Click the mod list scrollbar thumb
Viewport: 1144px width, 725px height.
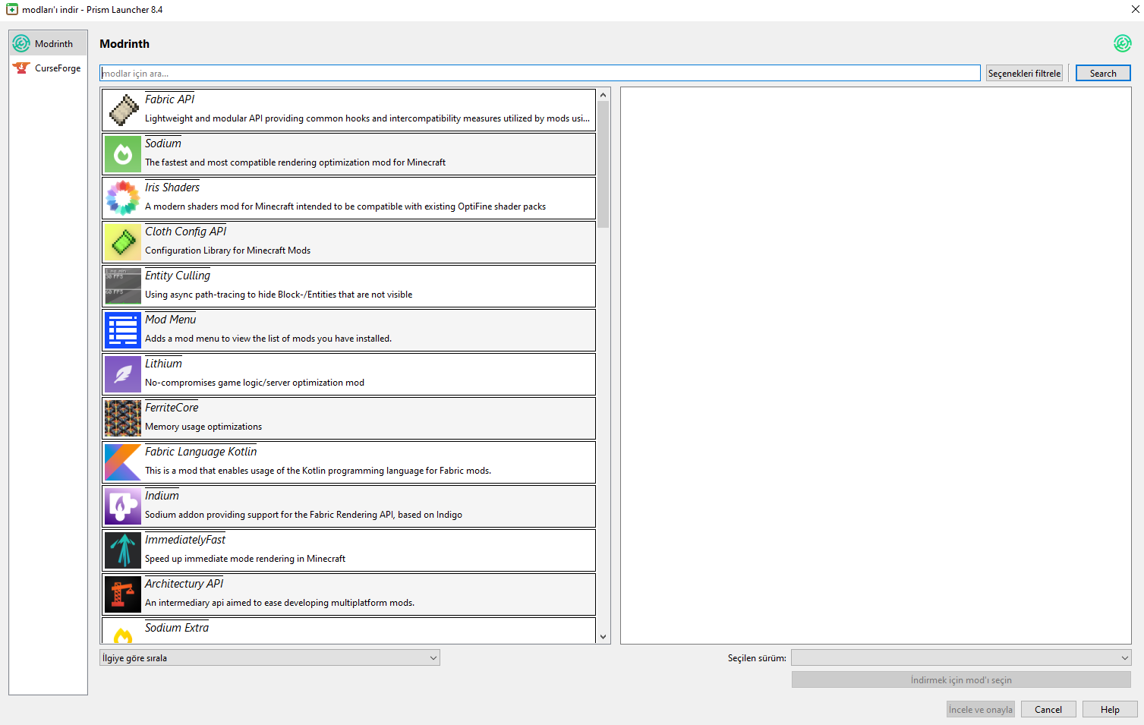pos(604,164)
